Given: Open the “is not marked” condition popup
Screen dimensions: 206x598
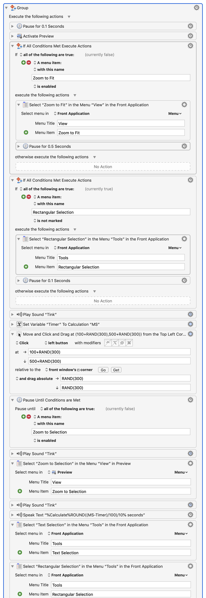Looking at the screenshot, I should click(48, 221).
